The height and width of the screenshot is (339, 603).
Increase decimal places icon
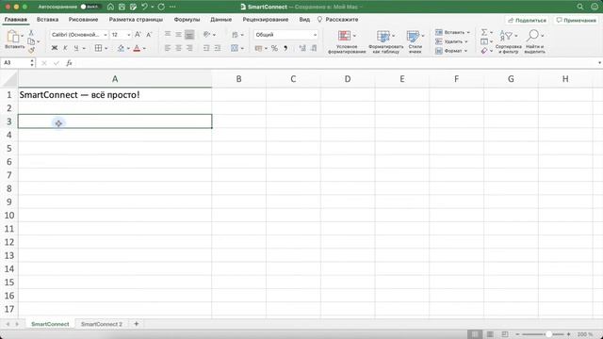click(x=302, y=48)
